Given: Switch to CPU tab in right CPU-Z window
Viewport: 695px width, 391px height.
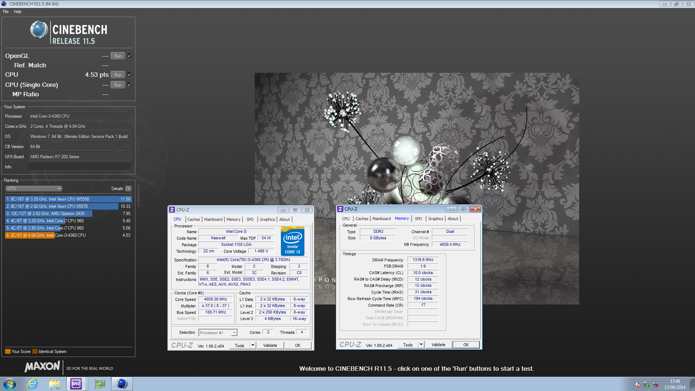Looking at the screenshot, I should pyautogui.click(x=346, y=219).
